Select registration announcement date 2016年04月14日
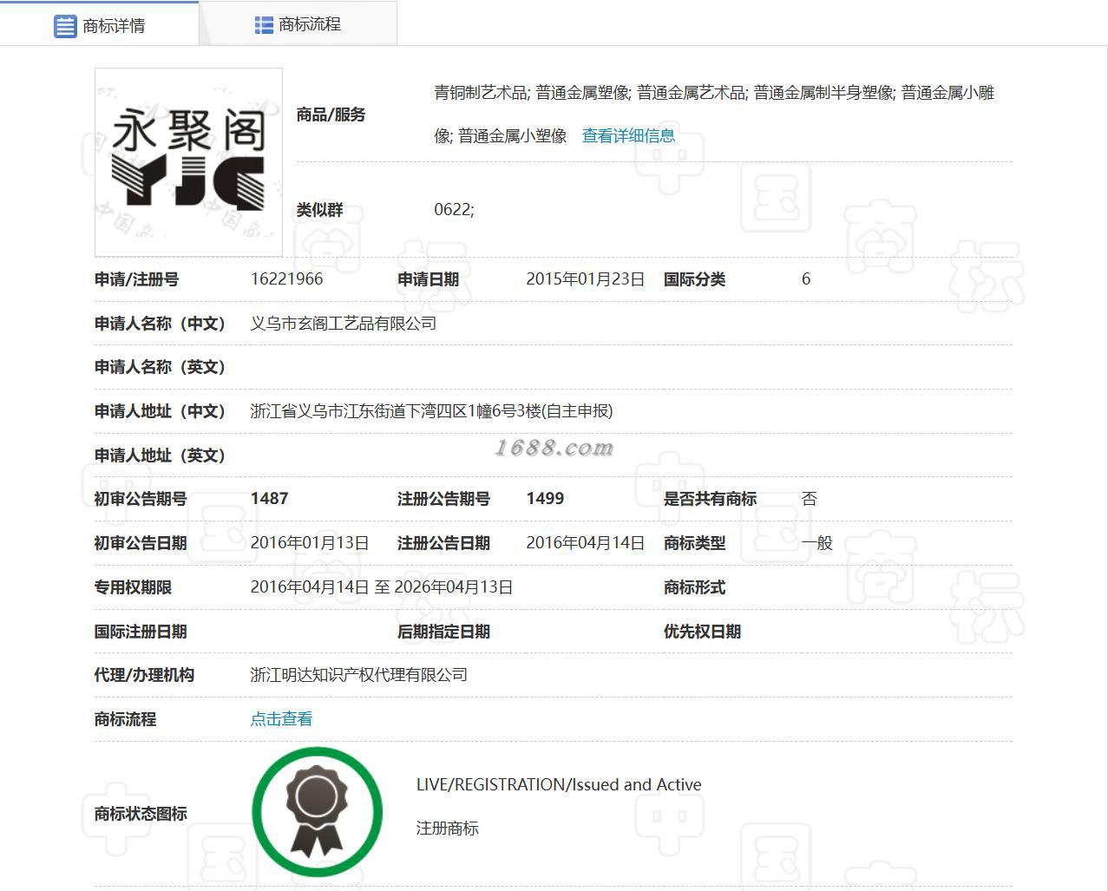This screenshot has height=891, width=1108. (586, 543)
